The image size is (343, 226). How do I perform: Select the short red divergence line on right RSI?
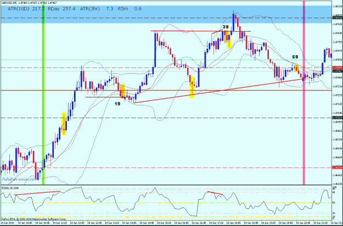[215, 193]
